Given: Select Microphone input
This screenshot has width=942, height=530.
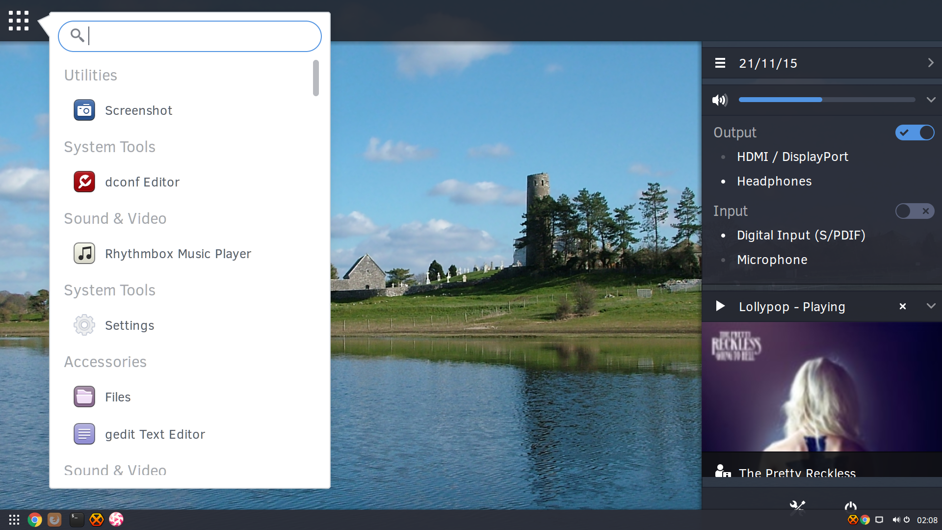Looking at the screenshot, I should [772, 260].
